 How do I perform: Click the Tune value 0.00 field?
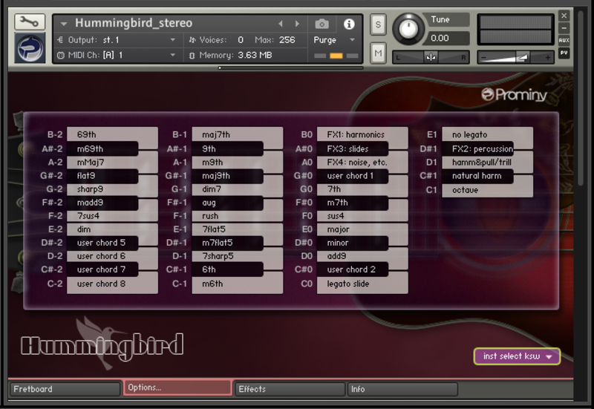447,38
